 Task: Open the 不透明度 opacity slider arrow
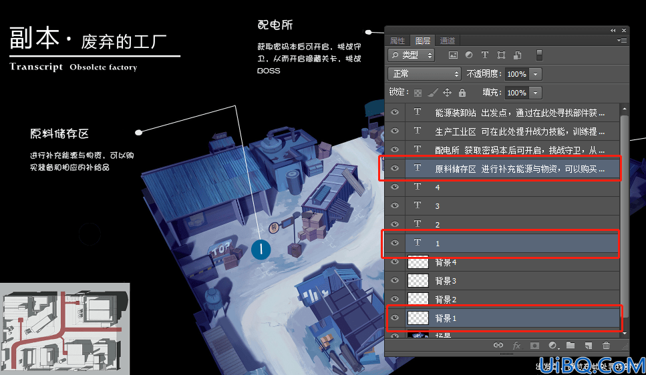[535, 74]
